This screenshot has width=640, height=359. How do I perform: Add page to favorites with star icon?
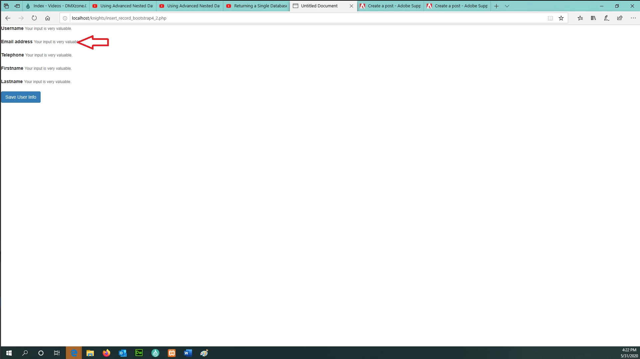561,18
